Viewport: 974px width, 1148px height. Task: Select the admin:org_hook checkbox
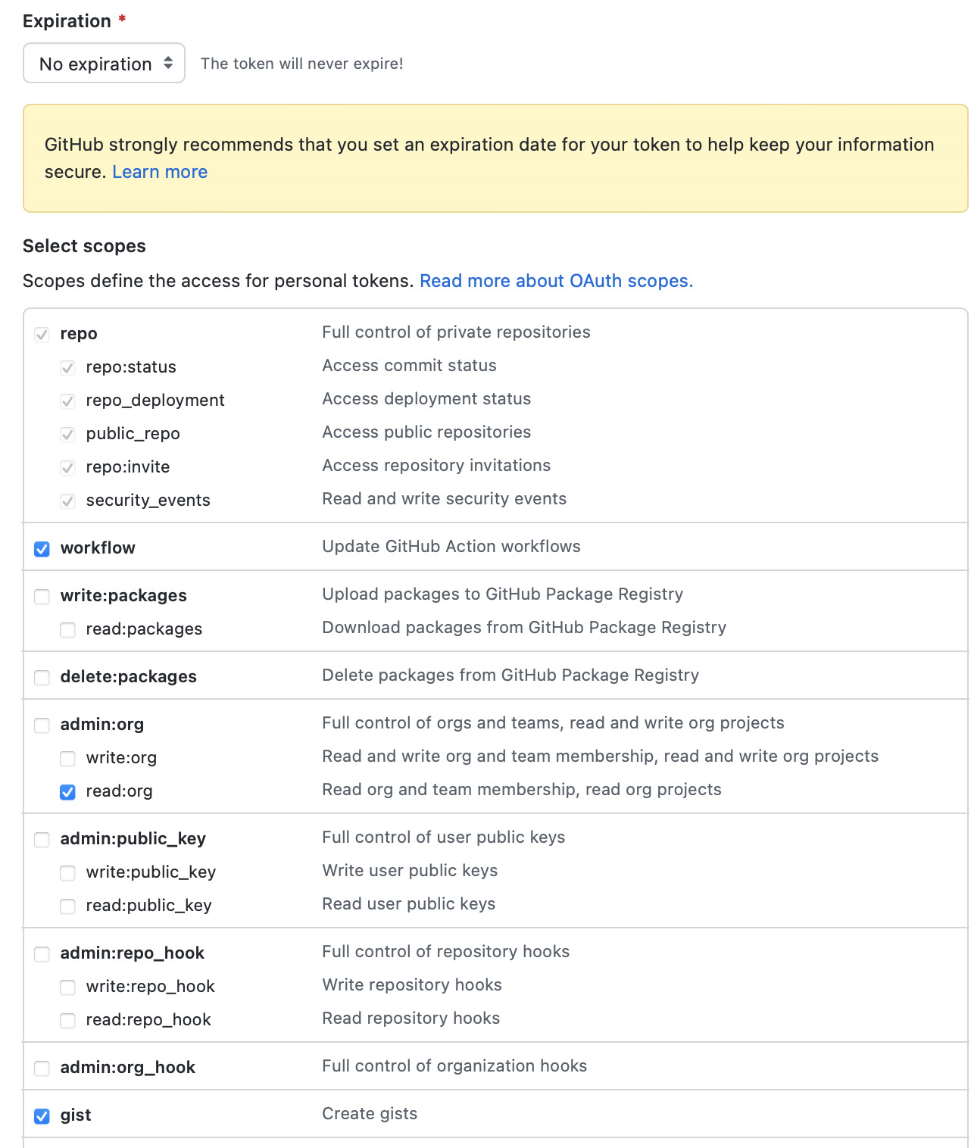pos(42,1068)
